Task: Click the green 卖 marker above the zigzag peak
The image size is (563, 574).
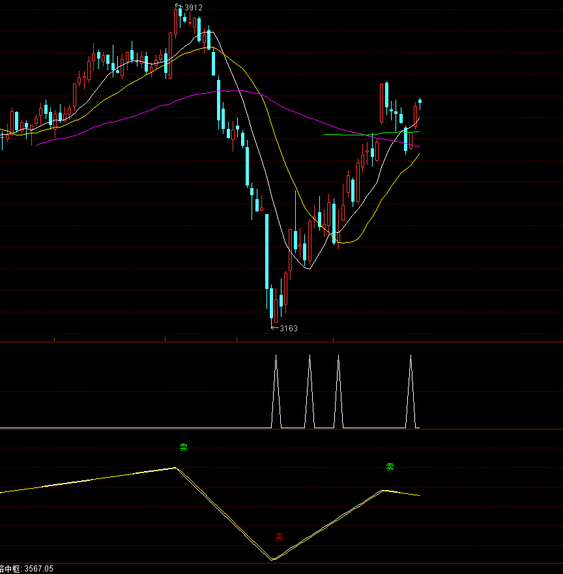Action: pyautogui.click(x=184, y=447)
